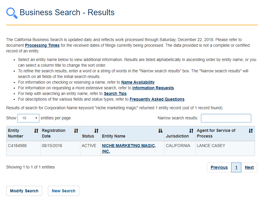266x206 pixels.
Task: Select page 1 in pagination
Action: 236,167
